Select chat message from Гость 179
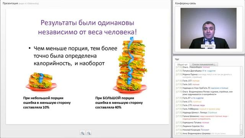Screen dimensions: 245x138 click(x=190, y=105)
